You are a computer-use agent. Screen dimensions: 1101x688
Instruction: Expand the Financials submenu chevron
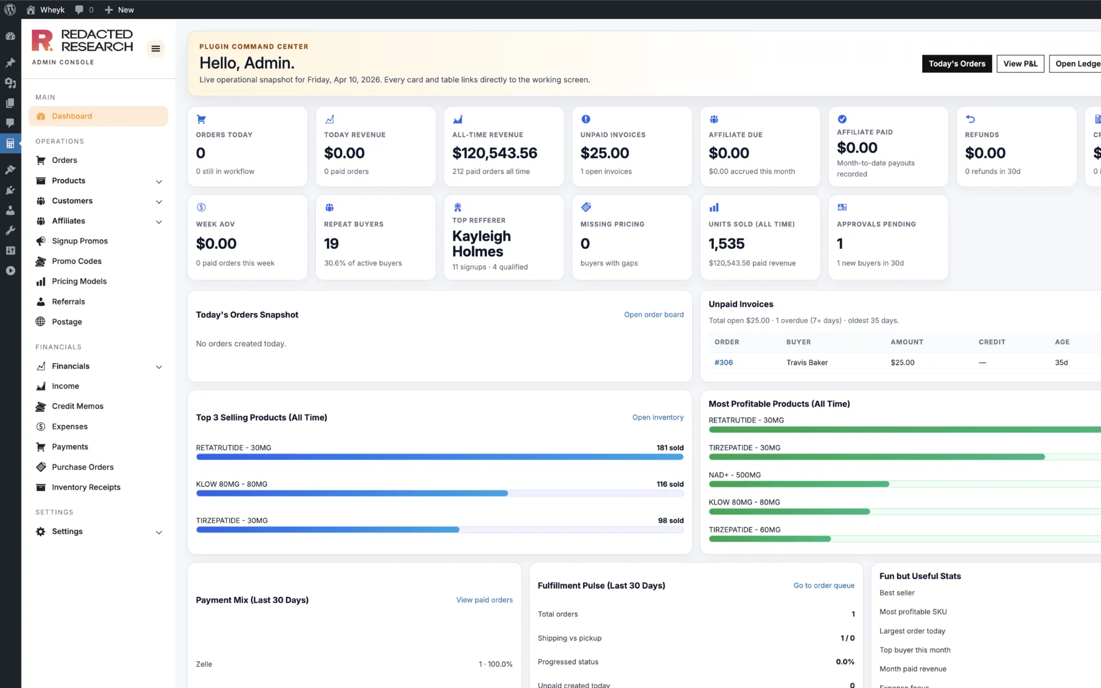tap(159, 366)
